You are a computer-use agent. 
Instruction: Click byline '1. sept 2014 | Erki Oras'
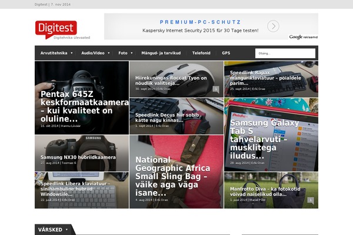click(152, 126)
